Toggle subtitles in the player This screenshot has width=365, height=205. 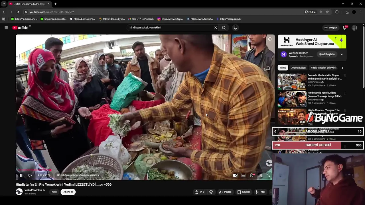(243, 175)
